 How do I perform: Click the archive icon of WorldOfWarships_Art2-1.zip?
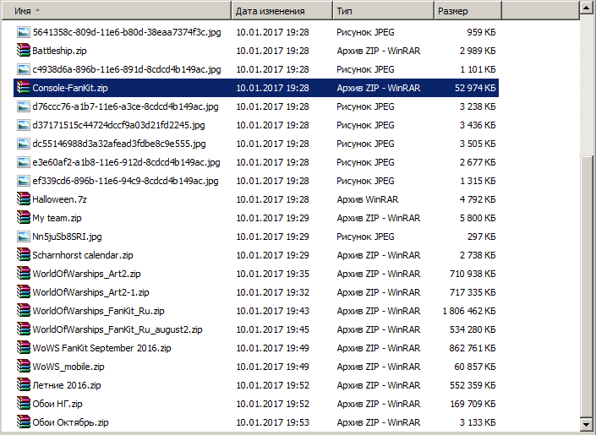[x=23, y=292]
